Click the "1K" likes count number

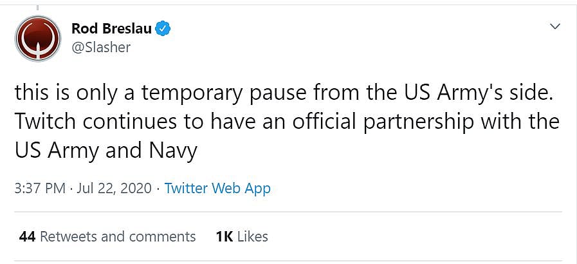224,236
